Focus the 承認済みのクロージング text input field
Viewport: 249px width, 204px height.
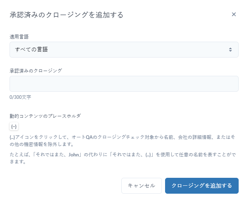124,84
